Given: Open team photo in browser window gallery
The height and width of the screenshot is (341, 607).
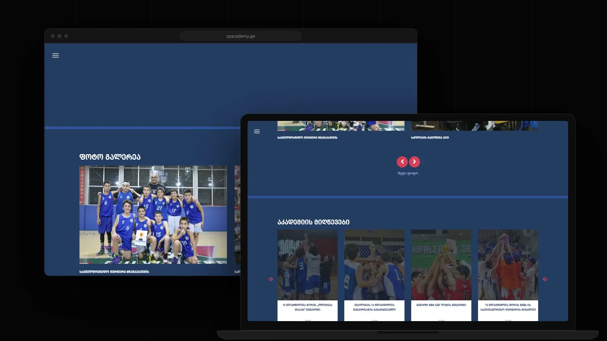Looking at the screenshot, I should 153,215.
